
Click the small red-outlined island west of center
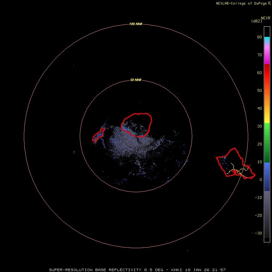(x=98, y=135)
